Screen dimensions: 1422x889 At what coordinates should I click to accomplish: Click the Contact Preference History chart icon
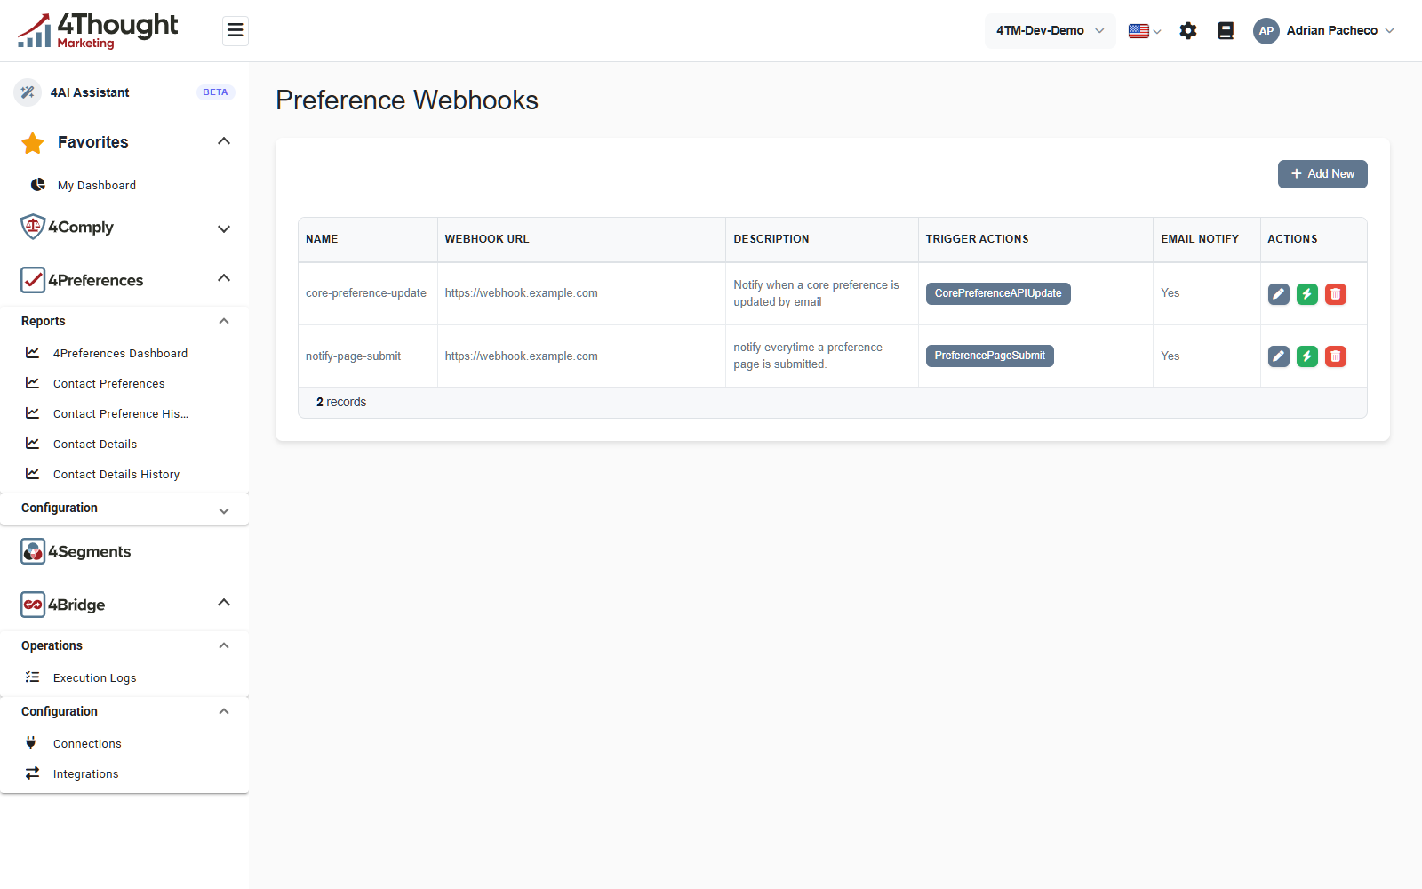click(33, 413)
